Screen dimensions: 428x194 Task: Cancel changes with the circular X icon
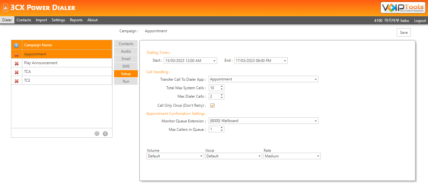click(x=105, y=133)
